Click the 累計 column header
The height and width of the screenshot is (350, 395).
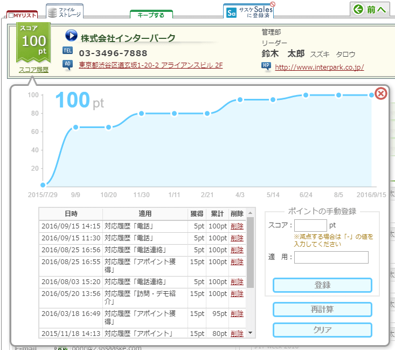click(x=217, y=214)
